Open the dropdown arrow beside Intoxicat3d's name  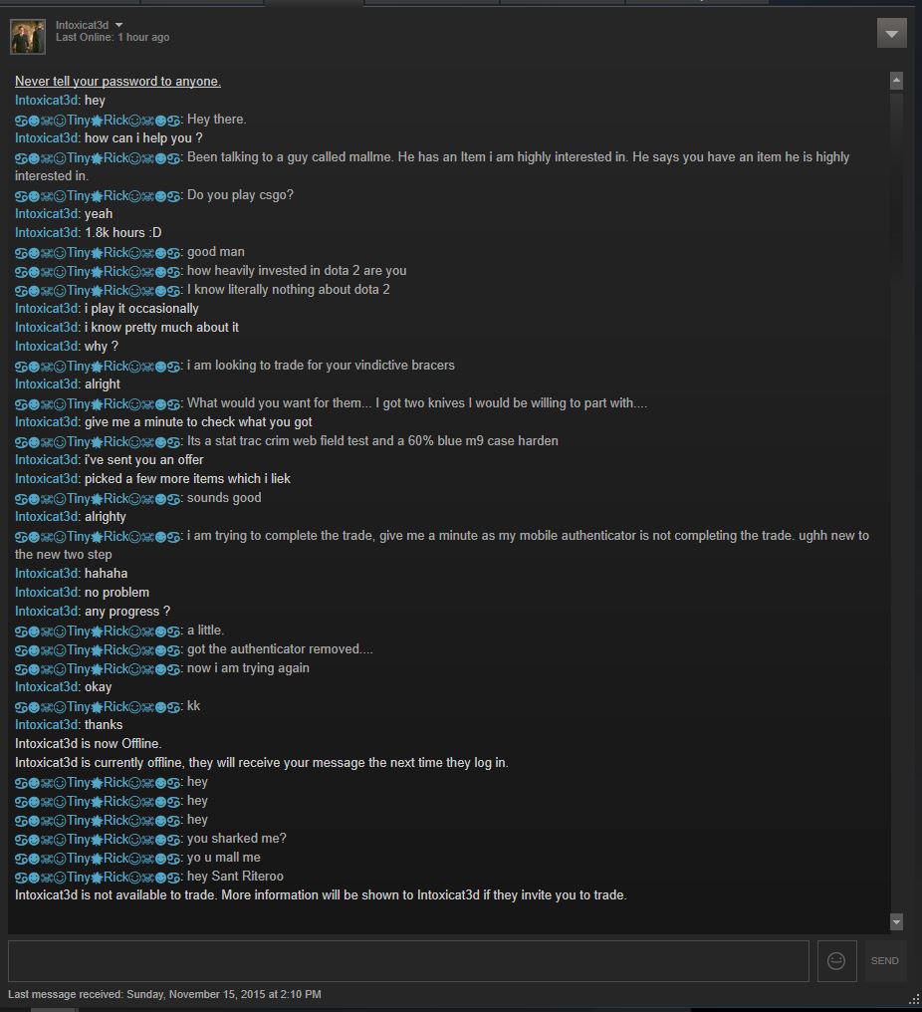[118, 25]
